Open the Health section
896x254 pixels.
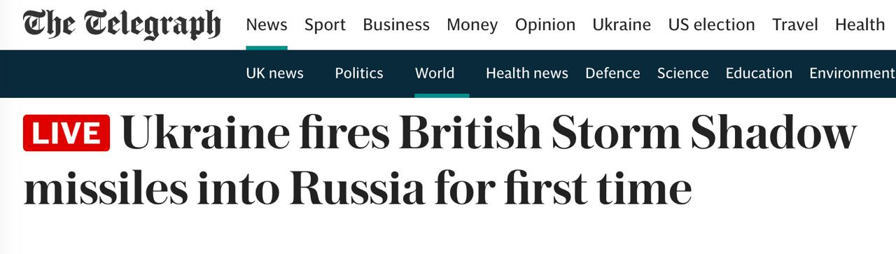(x=860, y=24)
